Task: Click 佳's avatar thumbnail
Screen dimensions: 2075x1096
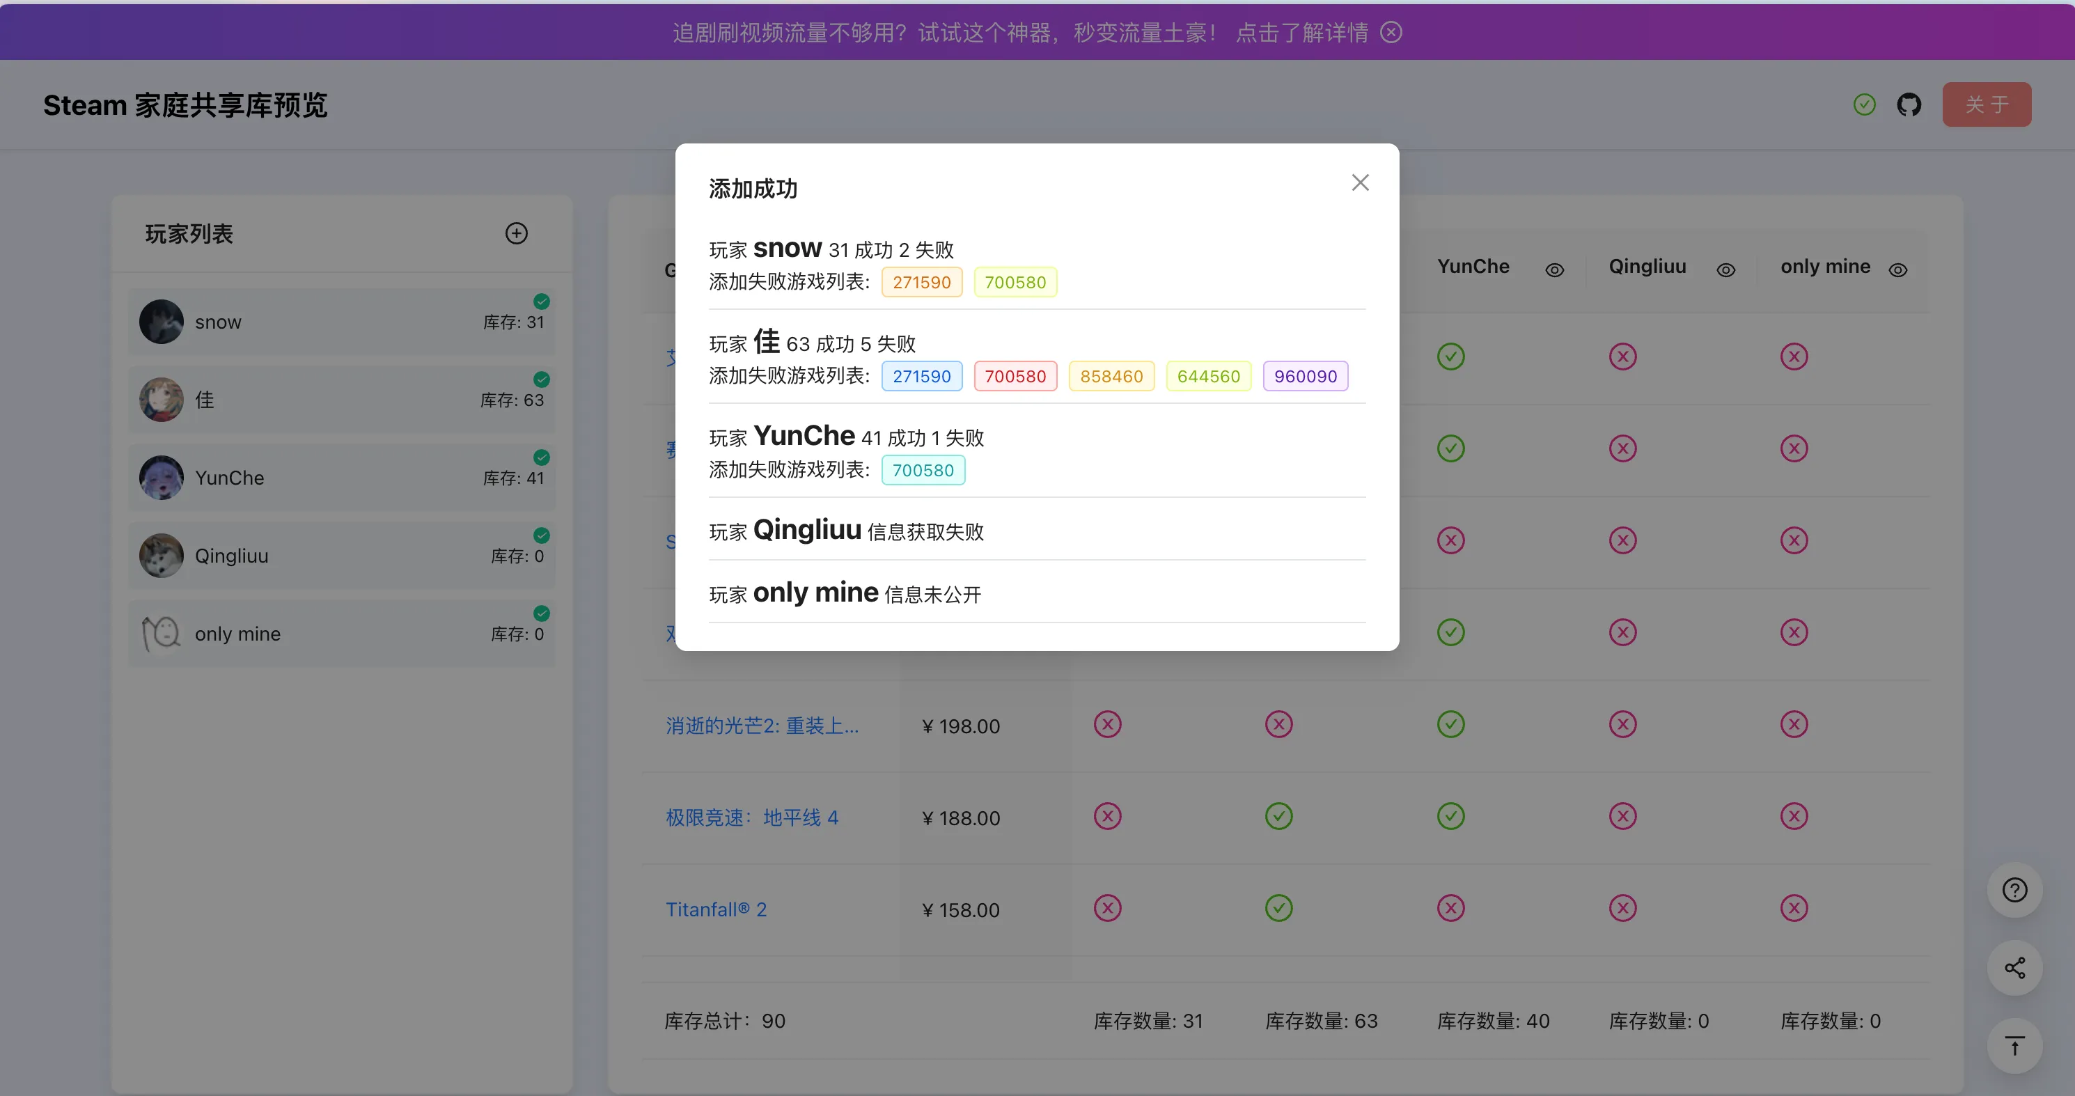Action: tap(161, 400)
